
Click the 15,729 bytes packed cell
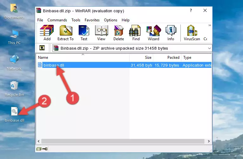point(167,65)
